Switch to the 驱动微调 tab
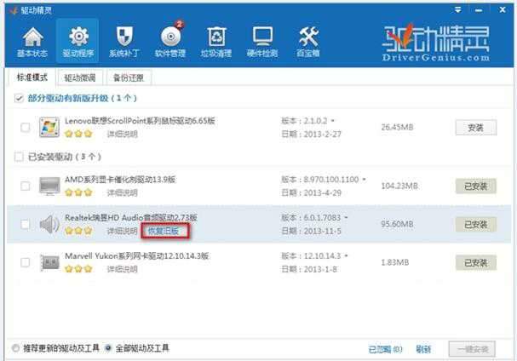Screen dimensions: 517x361 (x=80, y=77)
